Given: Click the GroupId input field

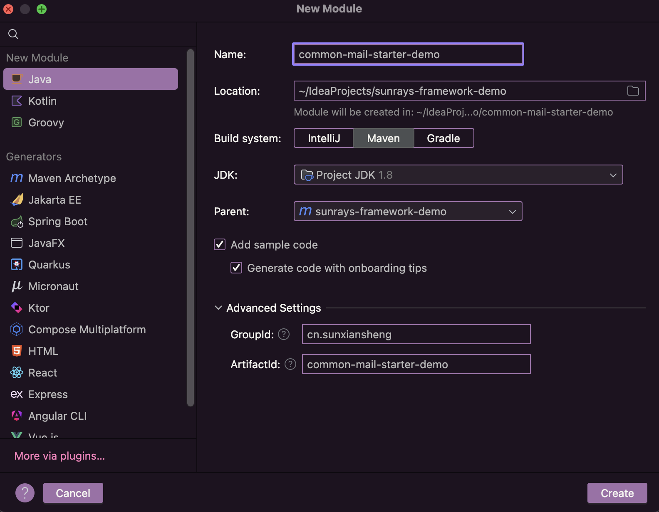Looking at the screenshot, I should 416,334.
